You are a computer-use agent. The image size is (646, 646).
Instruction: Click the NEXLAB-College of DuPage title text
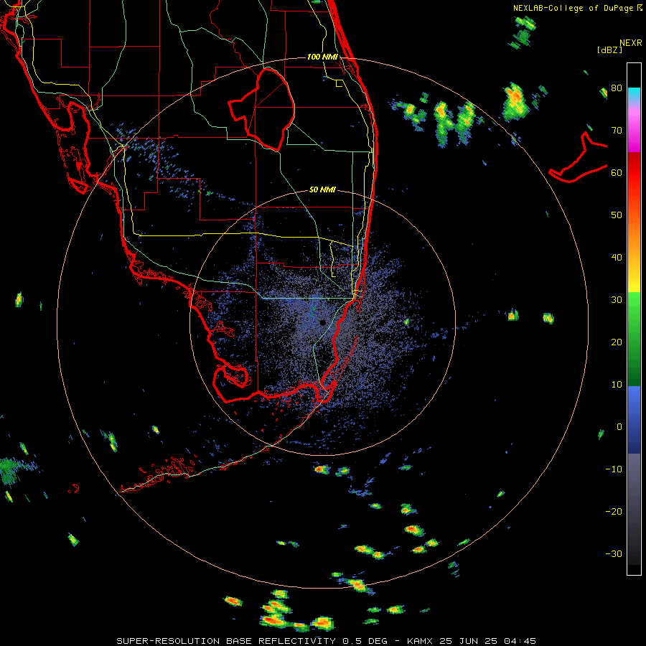[x=574, y=8]
